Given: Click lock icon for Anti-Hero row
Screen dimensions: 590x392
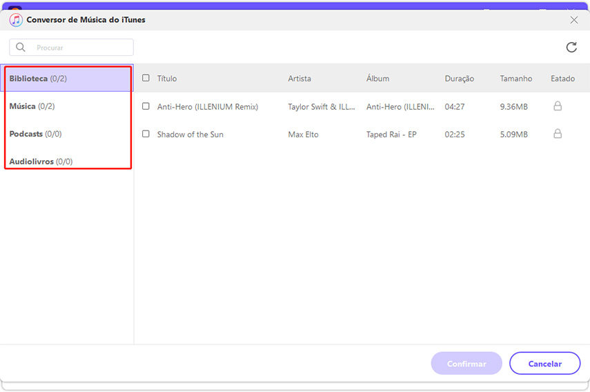Looking at the screenshot, I should click(558, 106).
